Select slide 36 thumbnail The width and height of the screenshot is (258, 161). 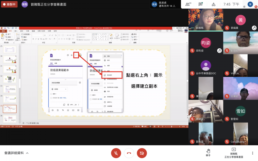(10, 119)
